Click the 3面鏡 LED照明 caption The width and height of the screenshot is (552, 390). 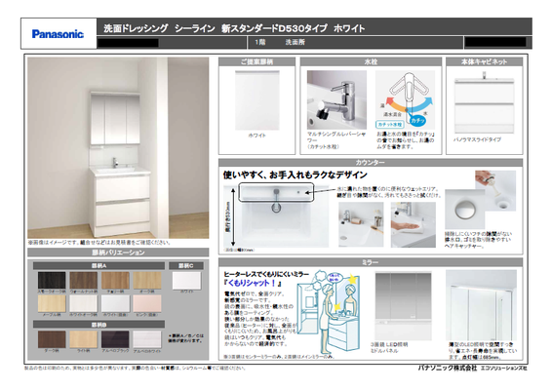point(389,344)
